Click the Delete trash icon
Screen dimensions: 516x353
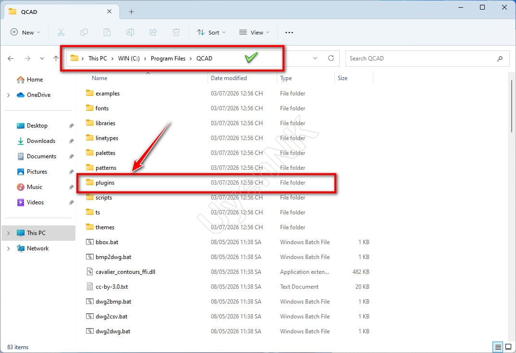coord(176,32)
